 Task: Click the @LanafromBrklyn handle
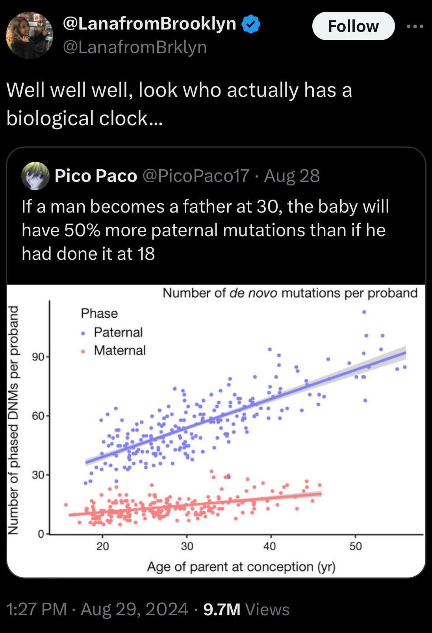pos(135,47)
